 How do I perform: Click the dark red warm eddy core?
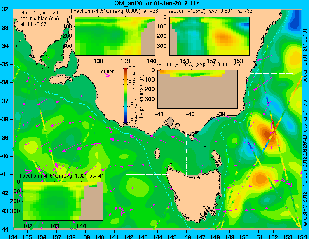click(267, 134)
